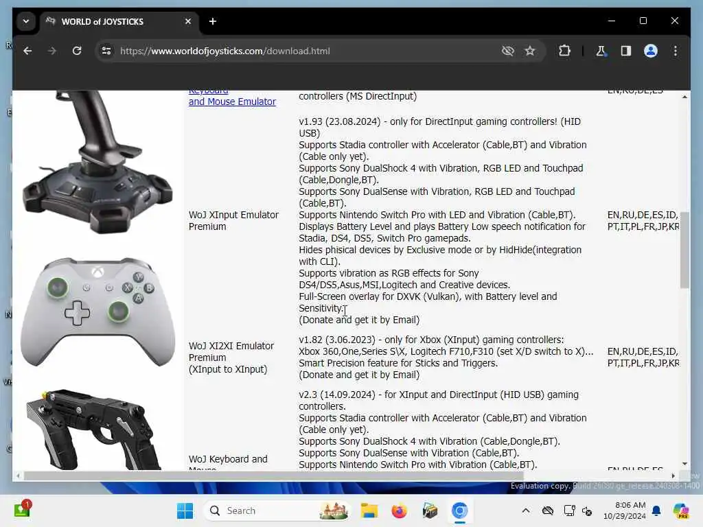Viewport: 703px width, 527px height.
Task: Click the scroll up arrow of the page
Action: point(684,97)
